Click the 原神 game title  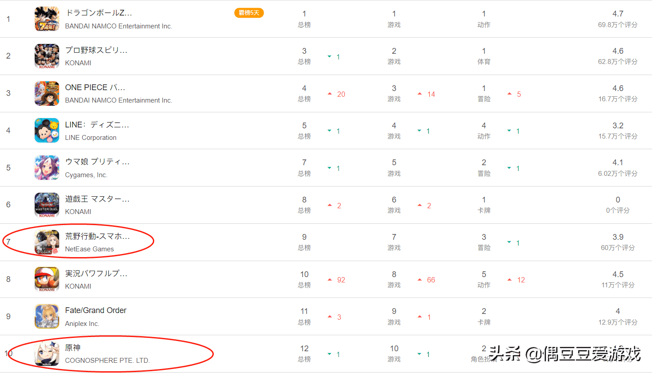tap(73, 348)
